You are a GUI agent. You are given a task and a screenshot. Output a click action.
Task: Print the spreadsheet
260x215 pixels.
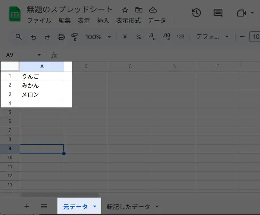tap(61, 37)
